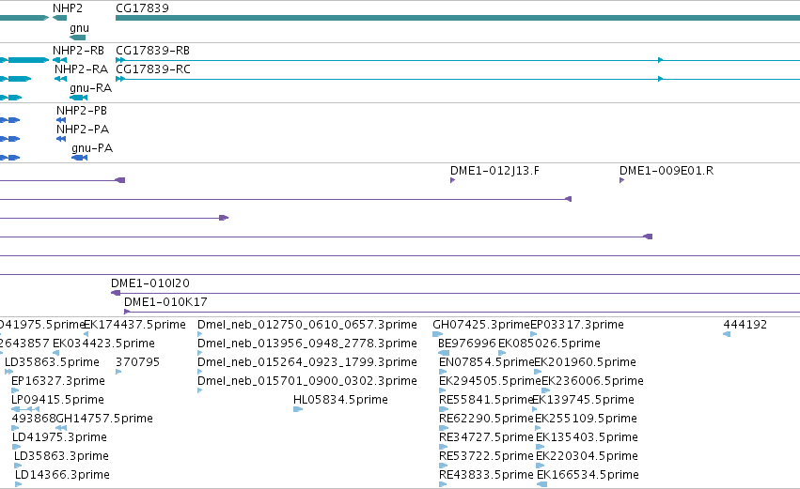Select EST EK085026.5prime
This screenshot has height=489, width=800.
[x=550, y=344]
